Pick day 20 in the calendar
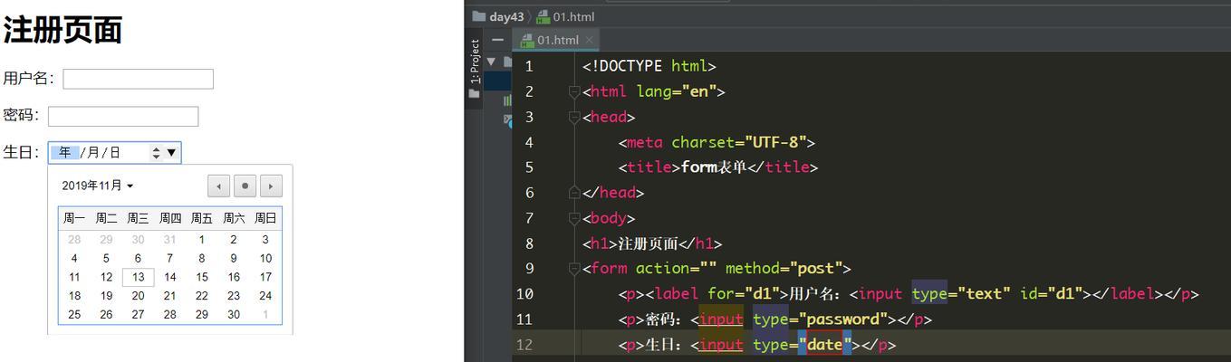1231x362 pixels. point(138,296)
